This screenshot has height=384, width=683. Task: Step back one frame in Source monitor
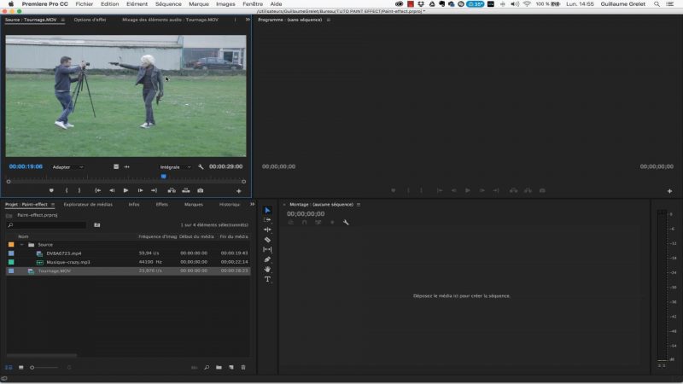112,190
